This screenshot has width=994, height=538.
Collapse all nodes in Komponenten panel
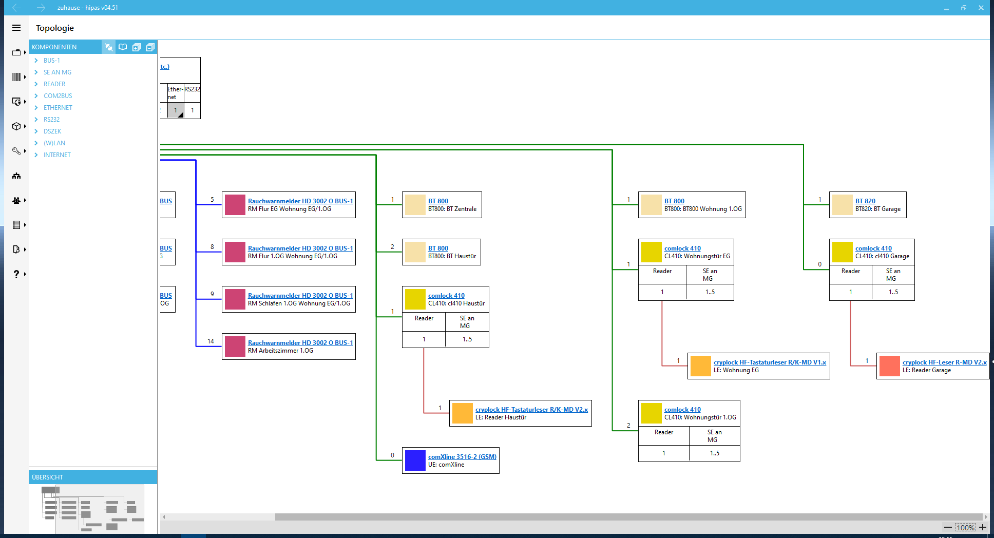click(x=150, y=47)
